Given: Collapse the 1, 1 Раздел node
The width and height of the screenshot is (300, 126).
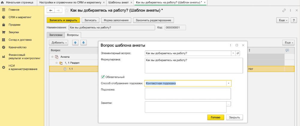Looking at the screenshot, I should [x=56, y=63].
